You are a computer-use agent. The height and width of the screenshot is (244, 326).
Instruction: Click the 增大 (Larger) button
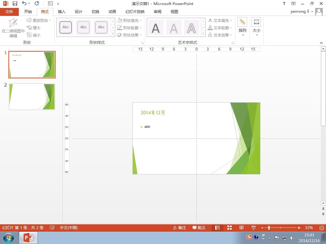pyautogui.click(x=34, y=28)
